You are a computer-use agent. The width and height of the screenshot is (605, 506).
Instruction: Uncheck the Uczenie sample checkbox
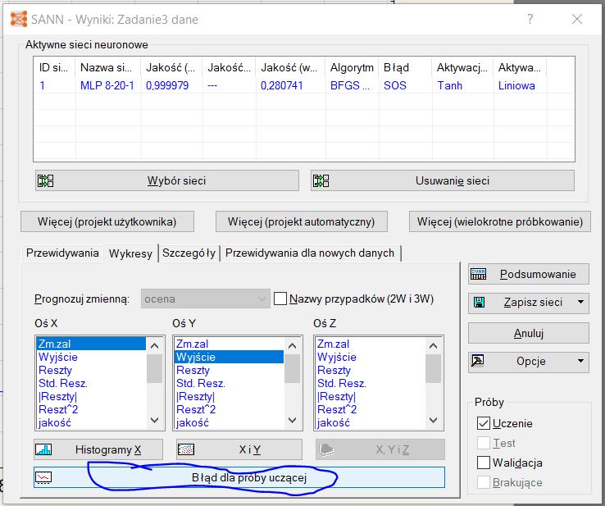tap(484, 423)
